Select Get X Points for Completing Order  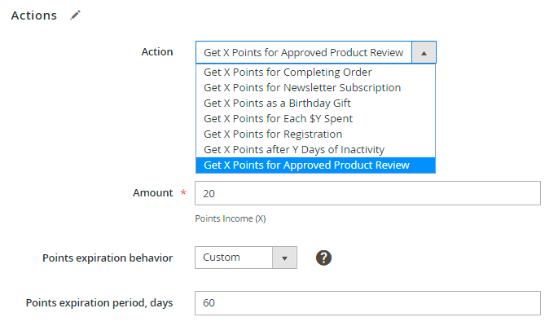288,72
